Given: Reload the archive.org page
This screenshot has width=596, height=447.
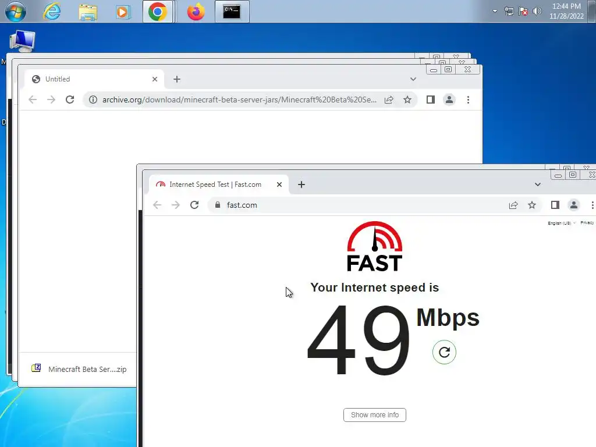Looking at the screenshot, I should click(x=70, y=100).
